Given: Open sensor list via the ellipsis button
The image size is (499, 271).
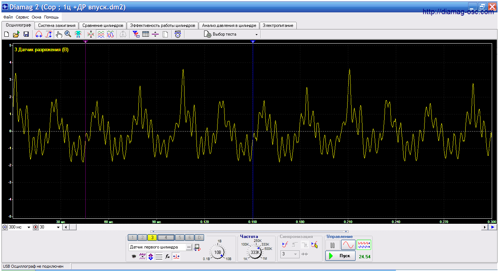Looking at the screenshot, I should (x=189, y=247).
